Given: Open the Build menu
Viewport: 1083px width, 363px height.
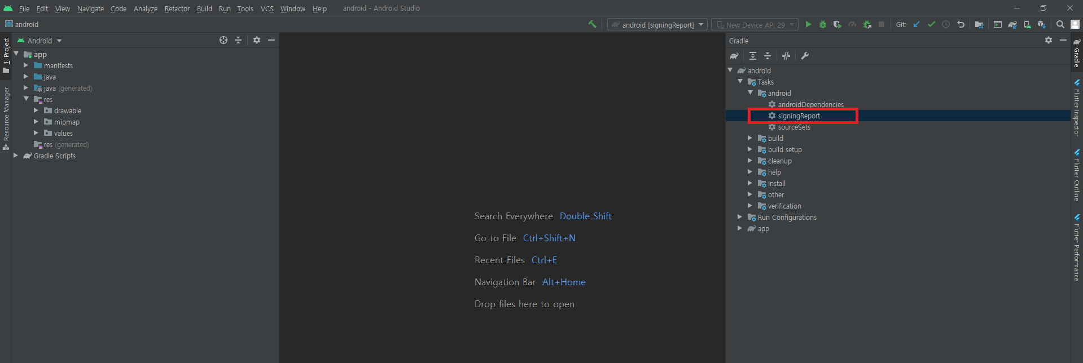Looking at the screenshot, I should pos(204,8).
